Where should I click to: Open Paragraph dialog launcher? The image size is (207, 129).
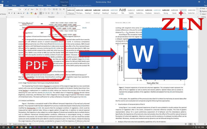(x=65, y=17)
